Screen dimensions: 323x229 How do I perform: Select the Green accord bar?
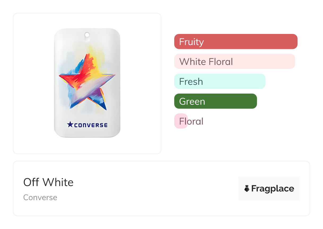click(216, 101)
